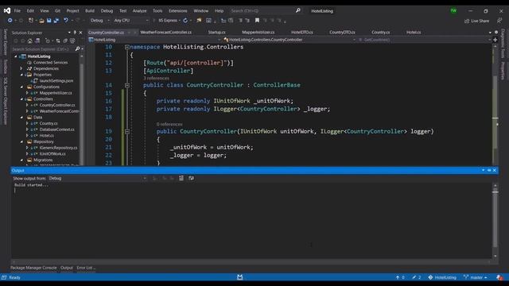The height and width of the screenshot is (286, 509).
Task: Click background task icon in status bar center
Action: (240, 277)
